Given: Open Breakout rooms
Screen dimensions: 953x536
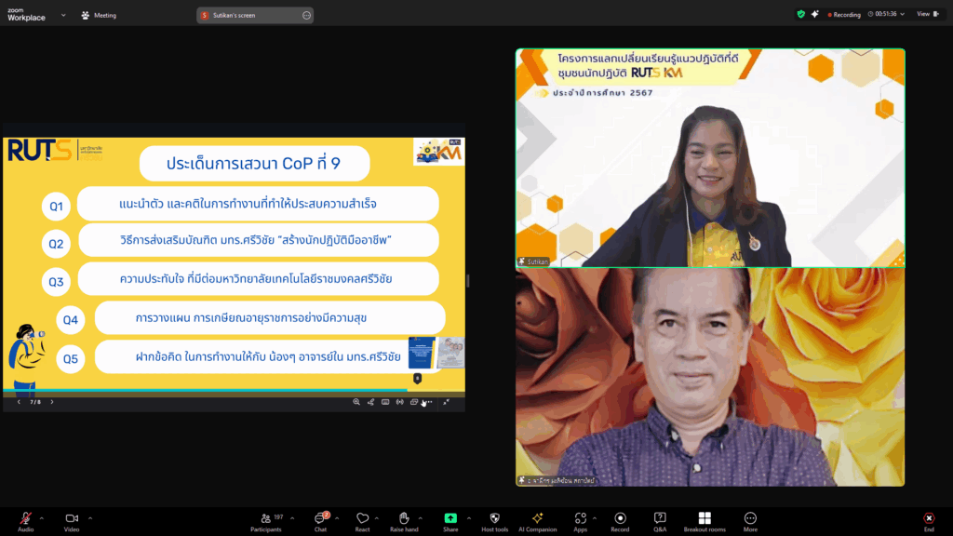Looking at the screenshot, I should pyautogui.click(x=705, y=521).
